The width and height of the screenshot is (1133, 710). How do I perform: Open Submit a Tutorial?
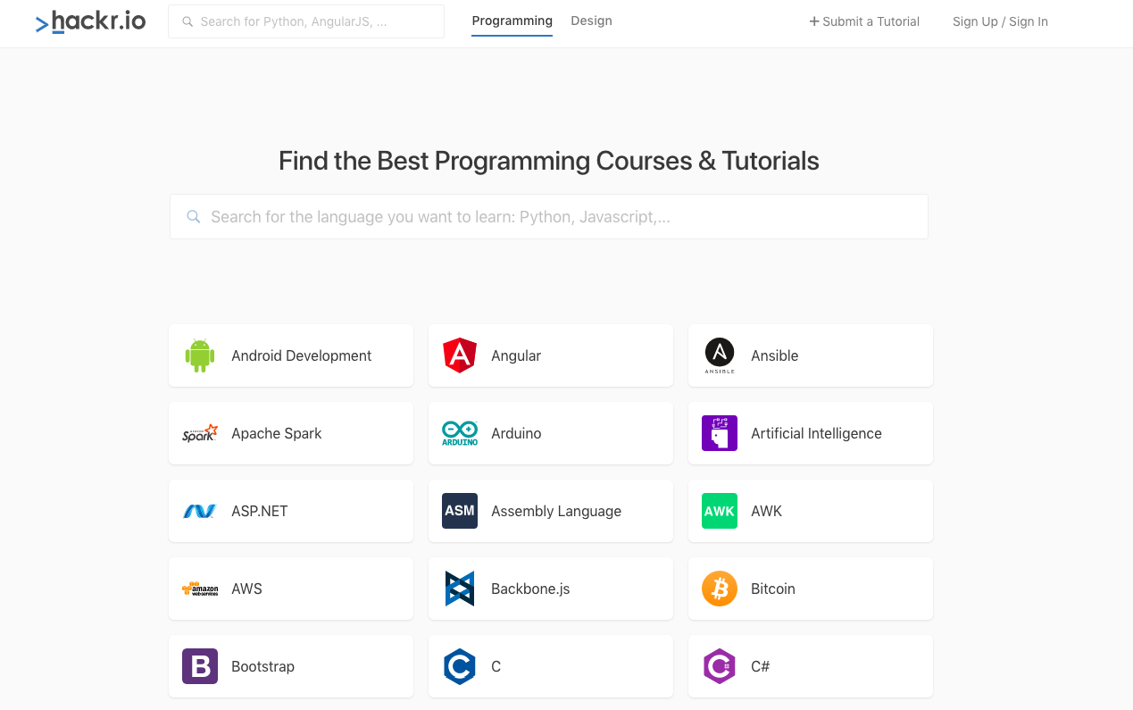864,21
